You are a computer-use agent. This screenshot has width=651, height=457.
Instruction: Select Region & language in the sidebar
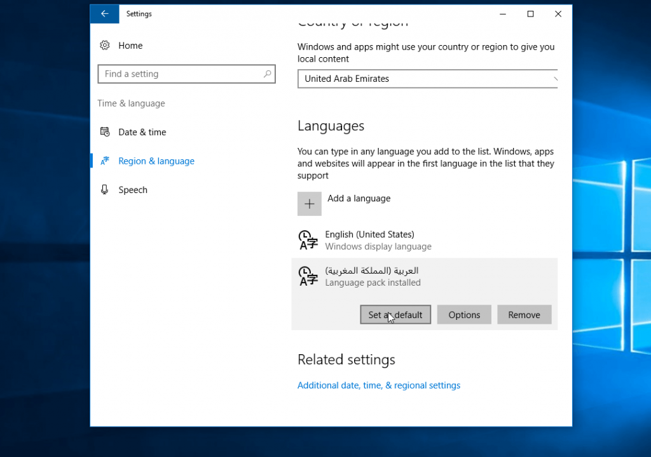(156, 161)
